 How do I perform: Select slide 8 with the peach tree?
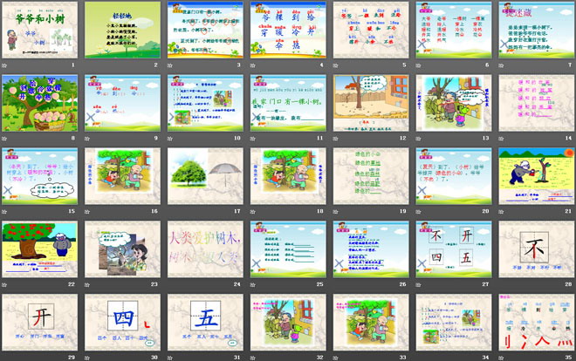click(39, 103)
